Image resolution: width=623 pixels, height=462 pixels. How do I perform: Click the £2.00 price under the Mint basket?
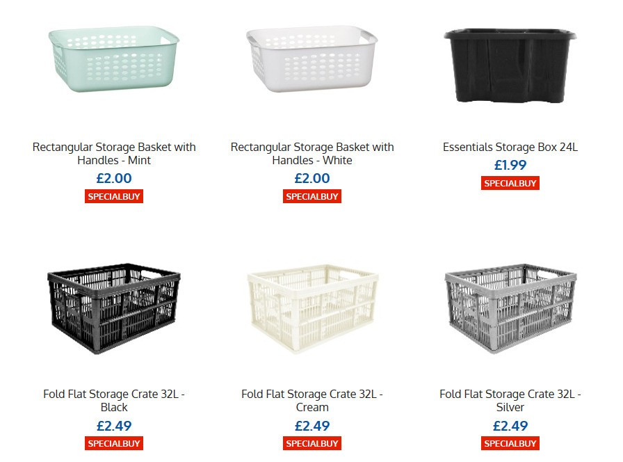tap(113, 178)
